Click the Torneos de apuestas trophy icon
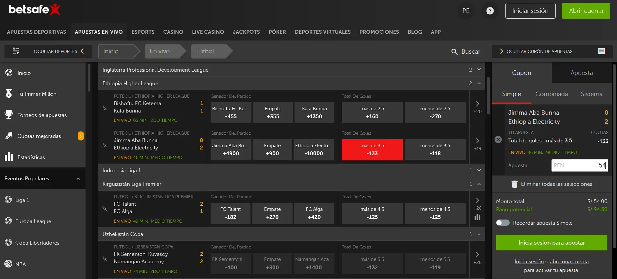The width and height of the screenshot is (617, 279). coord(9,115)
